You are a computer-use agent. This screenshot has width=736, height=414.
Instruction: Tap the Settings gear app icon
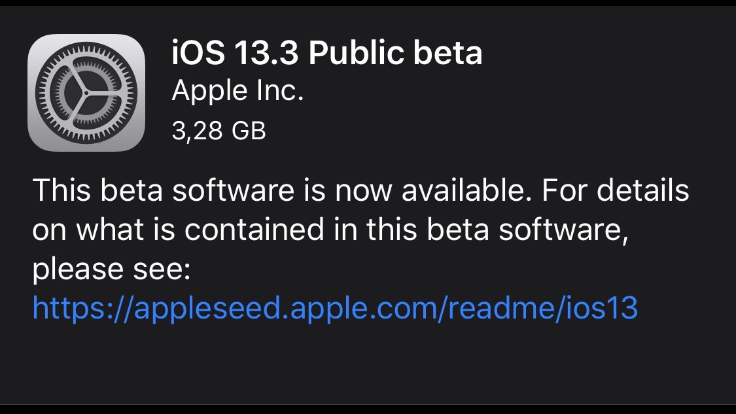[86, 92]
